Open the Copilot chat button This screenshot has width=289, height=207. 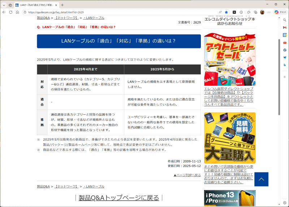(x=280, y=12)
